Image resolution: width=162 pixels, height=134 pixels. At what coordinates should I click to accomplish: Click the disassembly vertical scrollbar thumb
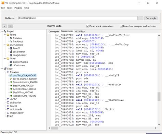[x=159, y=97]
